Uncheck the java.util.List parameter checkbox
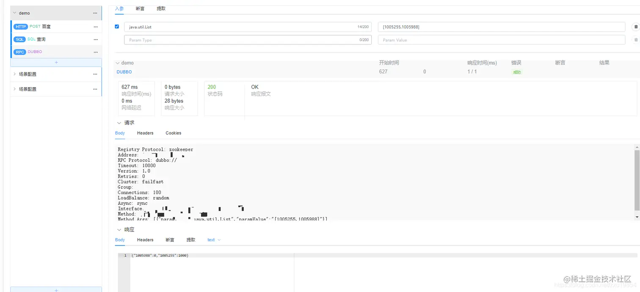 pyautogui.click(x=117, y=26)
